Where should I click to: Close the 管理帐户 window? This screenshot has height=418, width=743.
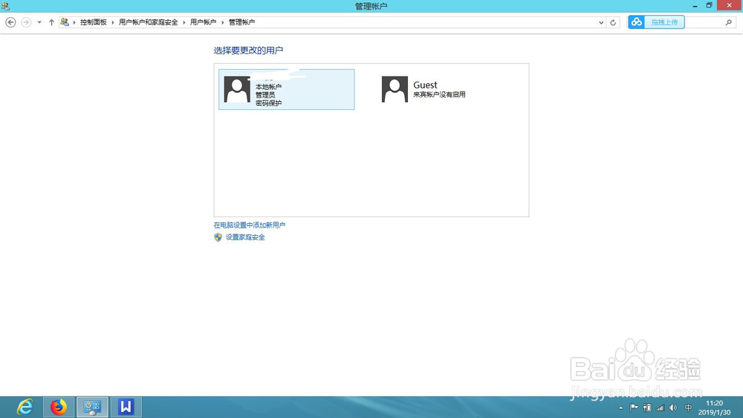tap(730, 5)
